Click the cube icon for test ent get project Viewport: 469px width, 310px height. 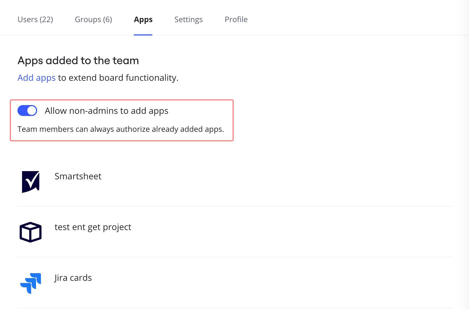pyautogui.click(x=31, y=232)
